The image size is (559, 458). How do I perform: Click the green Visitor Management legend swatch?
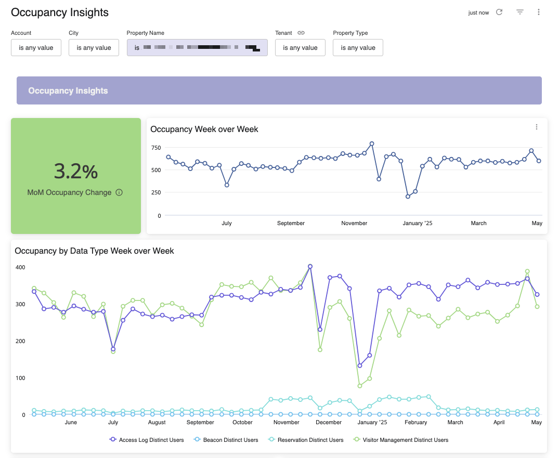tap(356, 440)
